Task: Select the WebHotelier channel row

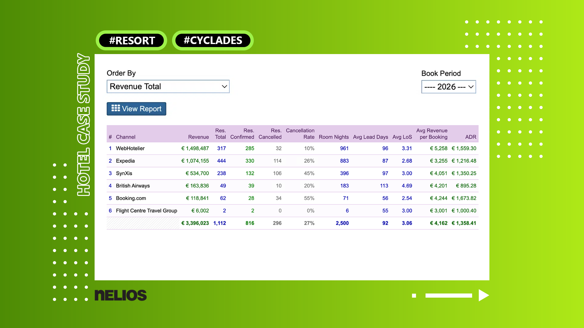Action: click(292, 149)
